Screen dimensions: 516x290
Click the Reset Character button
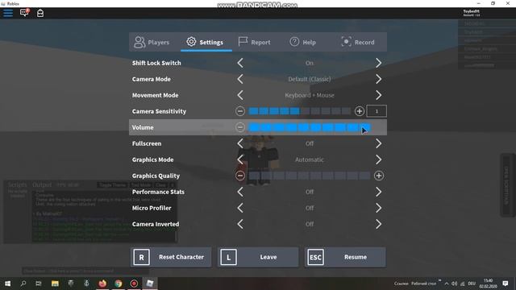tap(171, 257)
